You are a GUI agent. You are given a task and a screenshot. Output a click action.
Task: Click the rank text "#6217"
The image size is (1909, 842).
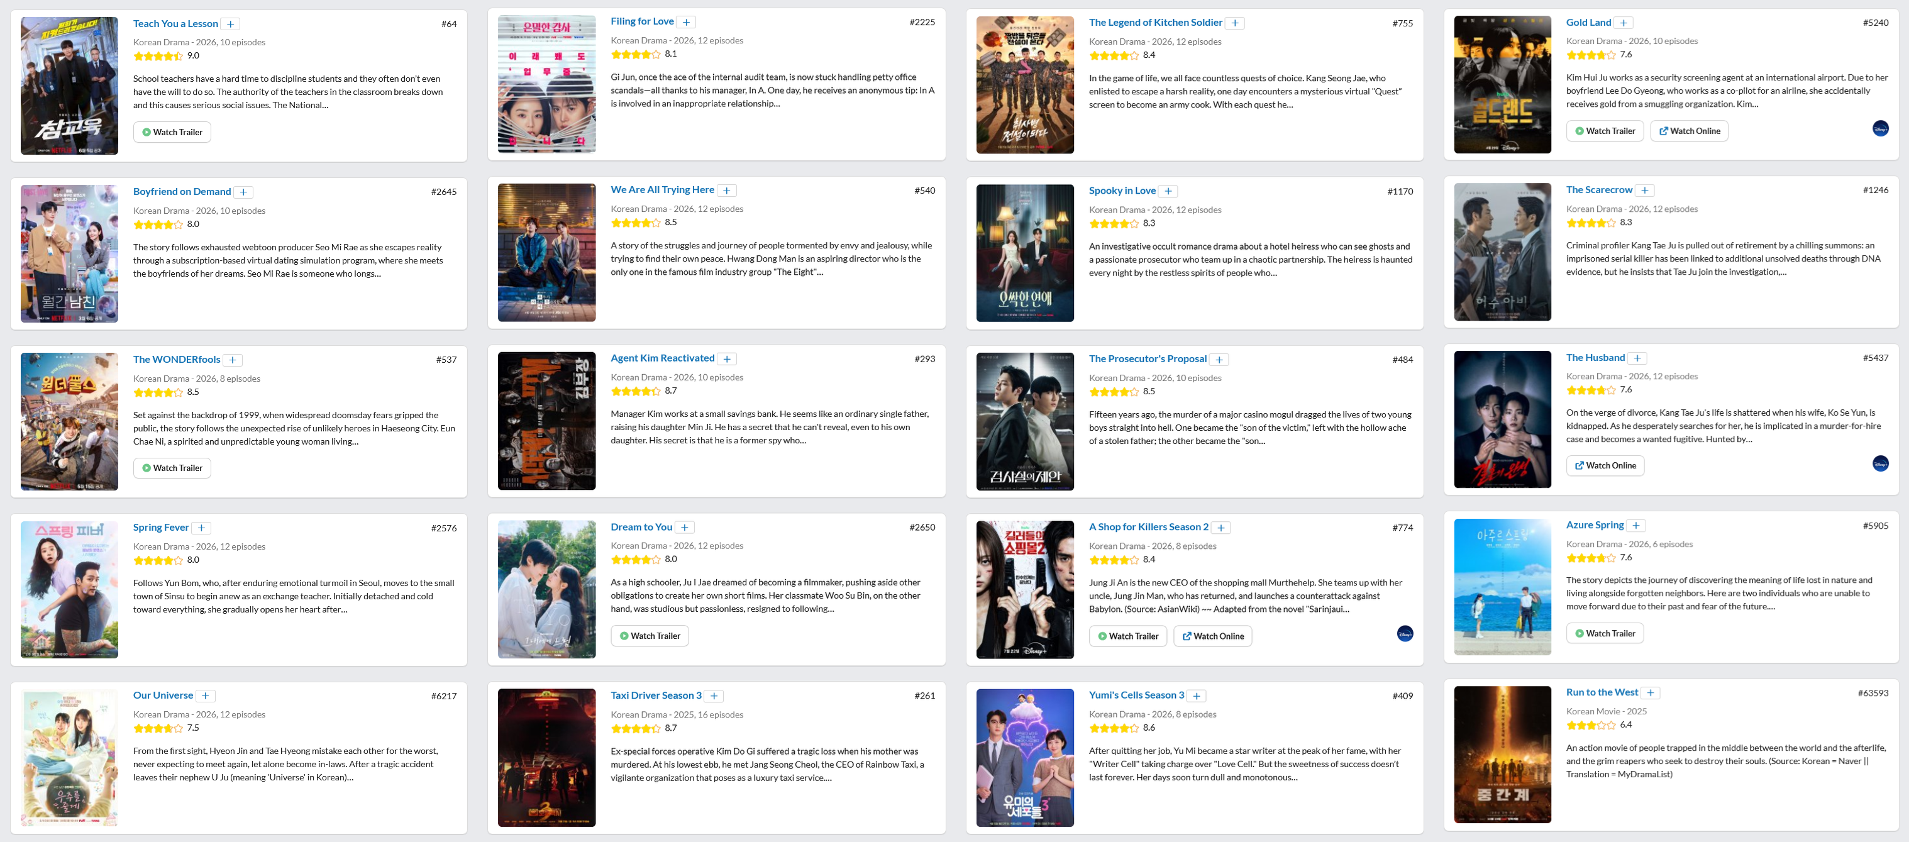444,697
